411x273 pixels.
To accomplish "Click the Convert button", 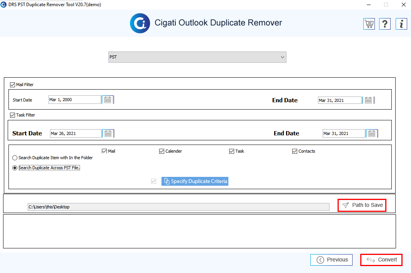I will 381,260.
